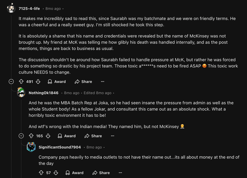
Task: Open more options on 7125-4-life comment
Action: tap(103, 82)
